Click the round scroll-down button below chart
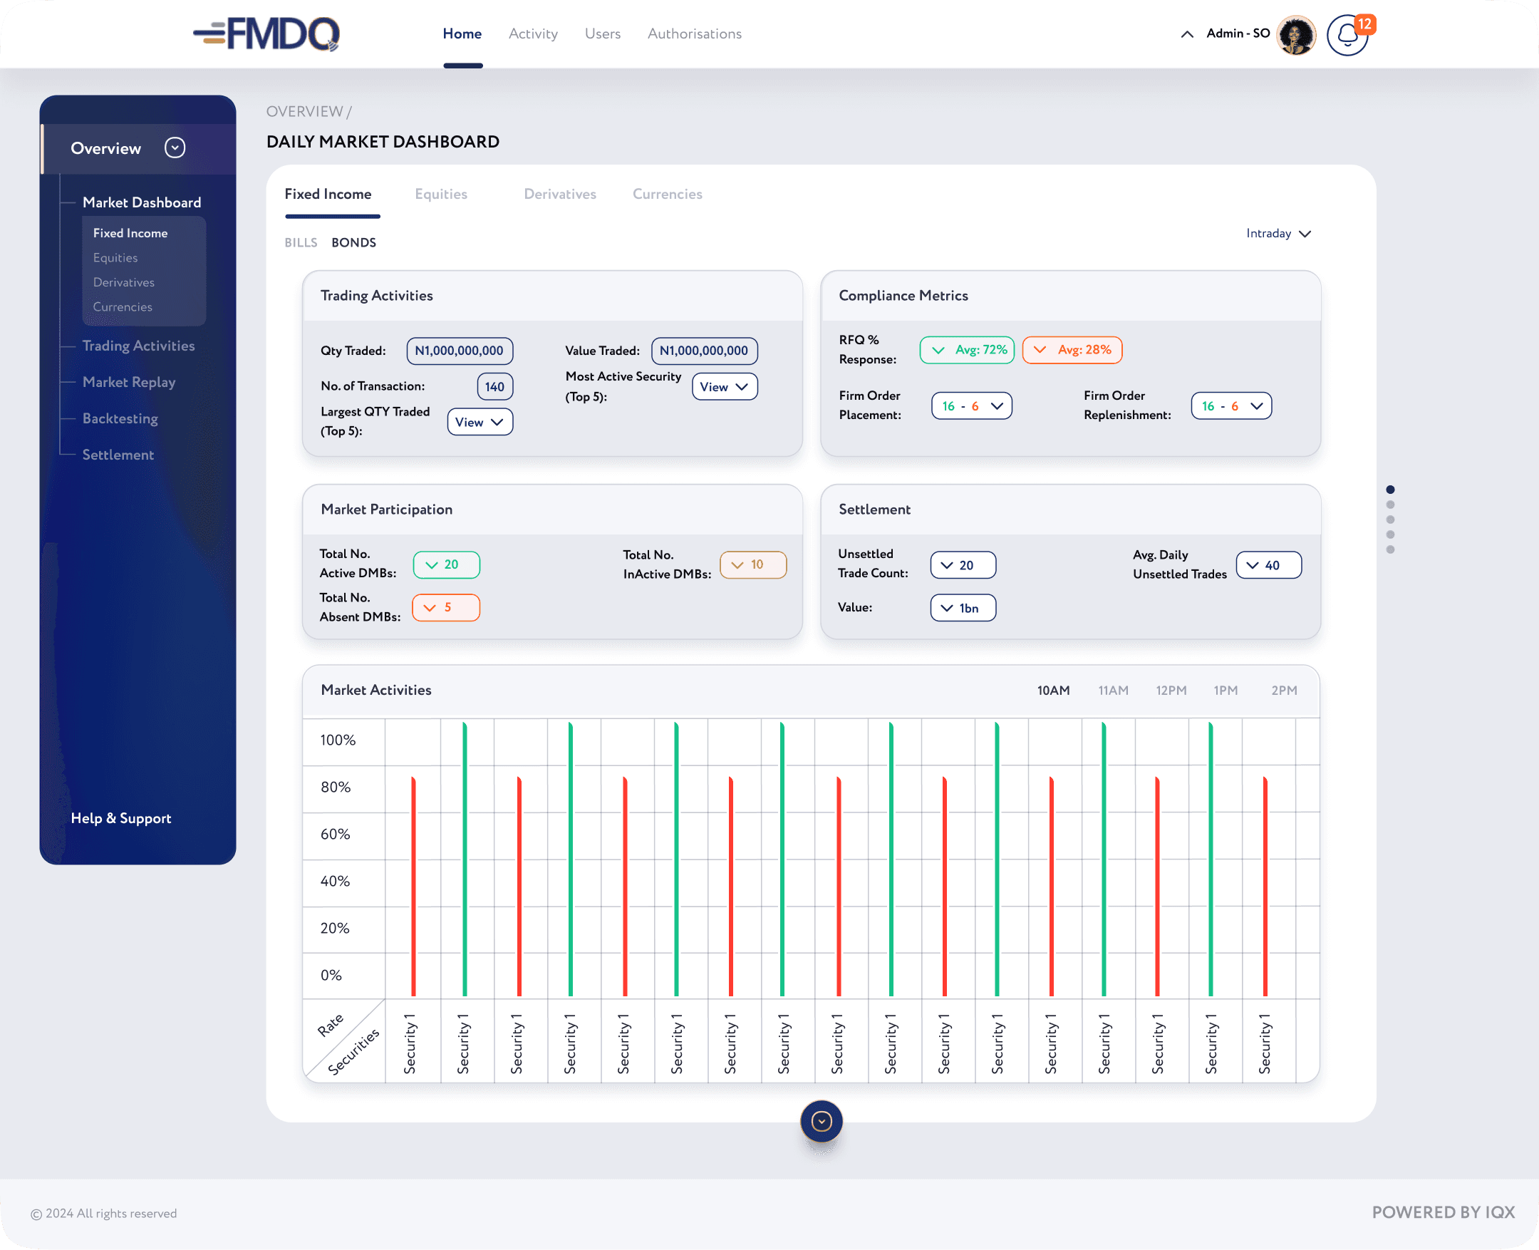Screen dimensions: 1539x1250 [822, 1121]
